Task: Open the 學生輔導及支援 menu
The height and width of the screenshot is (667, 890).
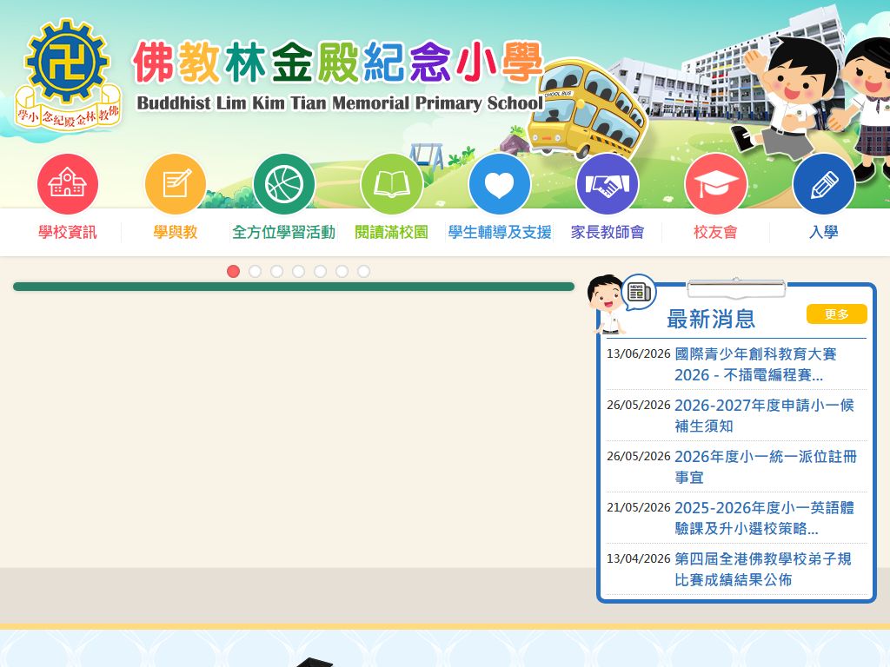Action: (x=500, y=232)
